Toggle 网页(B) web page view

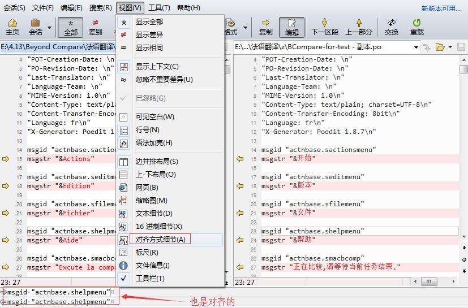pos(170,187)
